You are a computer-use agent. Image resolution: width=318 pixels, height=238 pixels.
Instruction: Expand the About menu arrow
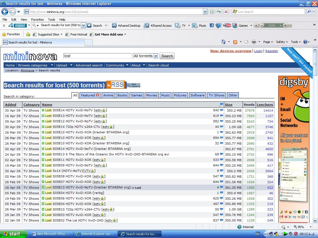coord(144,65)
